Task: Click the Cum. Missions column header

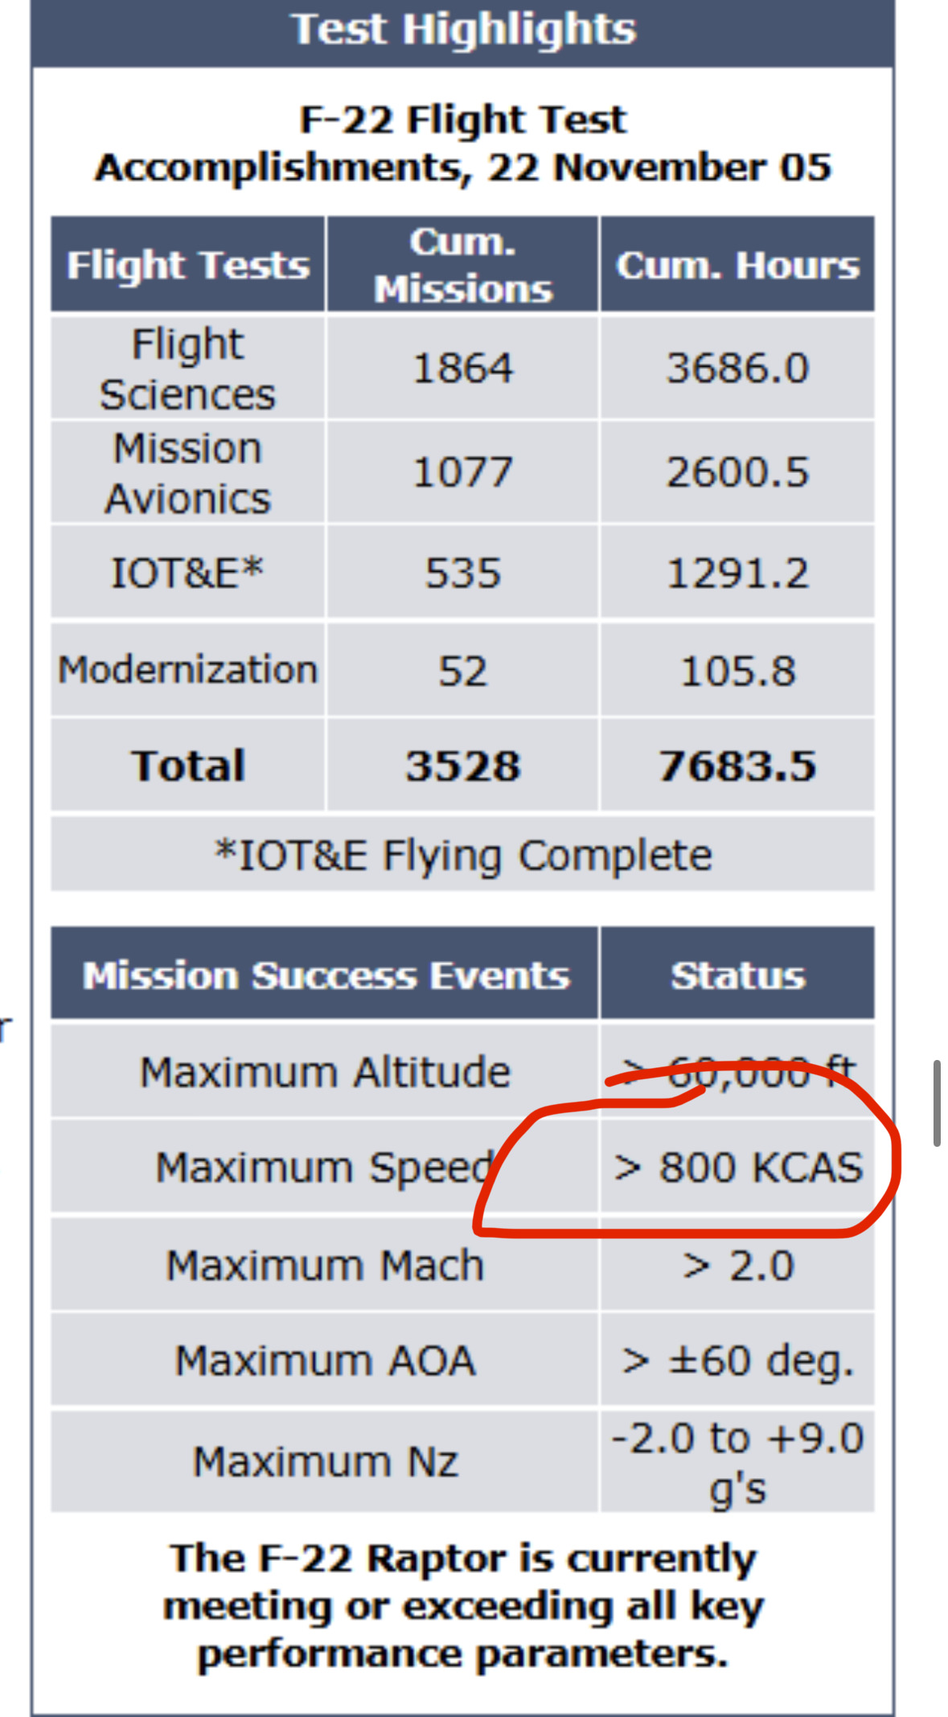Action: 462,265
